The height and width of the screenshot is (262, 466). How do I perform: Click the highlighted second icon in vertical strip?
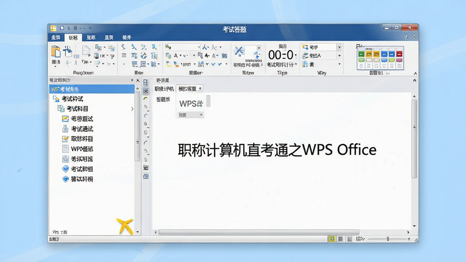point(146,91)
